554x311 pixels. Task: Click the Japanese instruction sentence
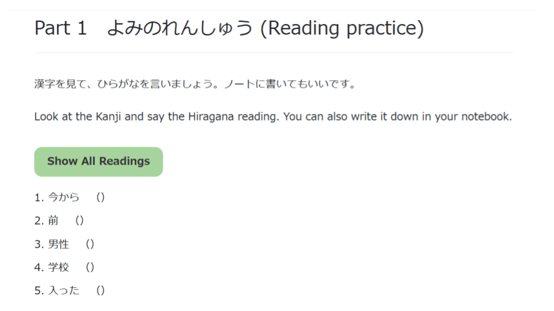point(194,85)
